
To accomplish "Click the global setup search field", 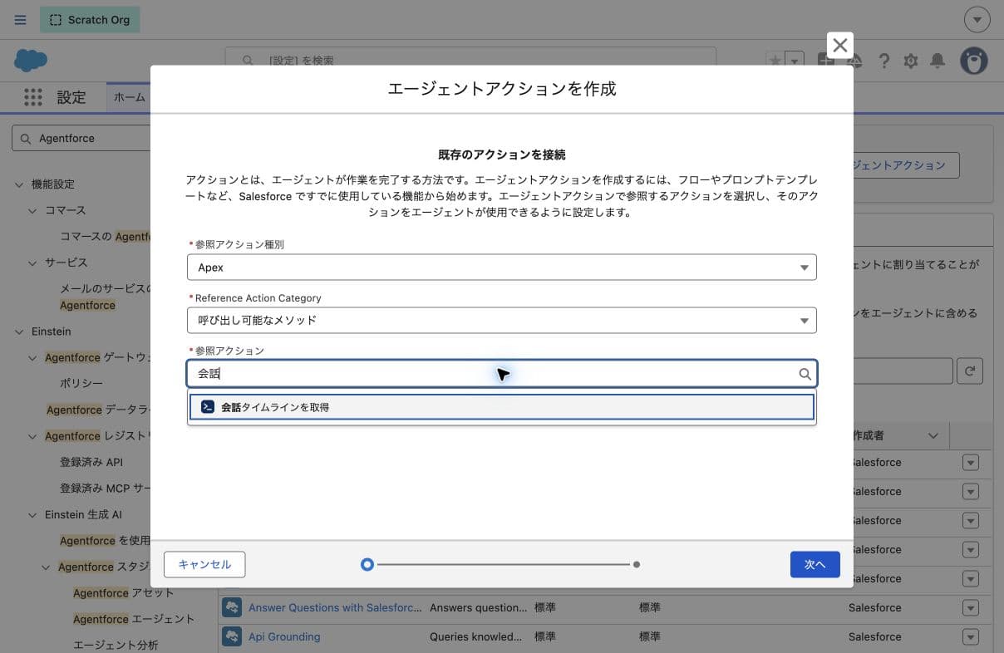I will pos(470,61).
